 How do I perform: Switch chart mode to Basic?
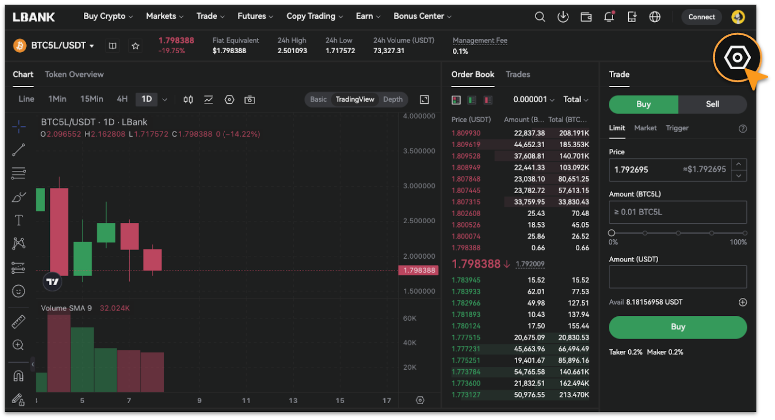[x=318, y=99]
